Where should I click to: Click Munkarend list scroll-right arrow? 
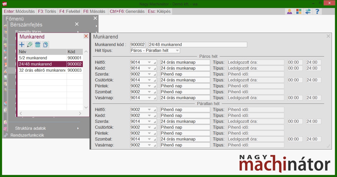pos(80,113)
